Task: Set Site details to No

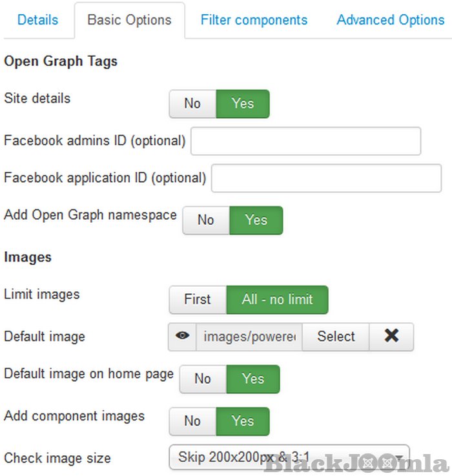Action: [192, 103]
